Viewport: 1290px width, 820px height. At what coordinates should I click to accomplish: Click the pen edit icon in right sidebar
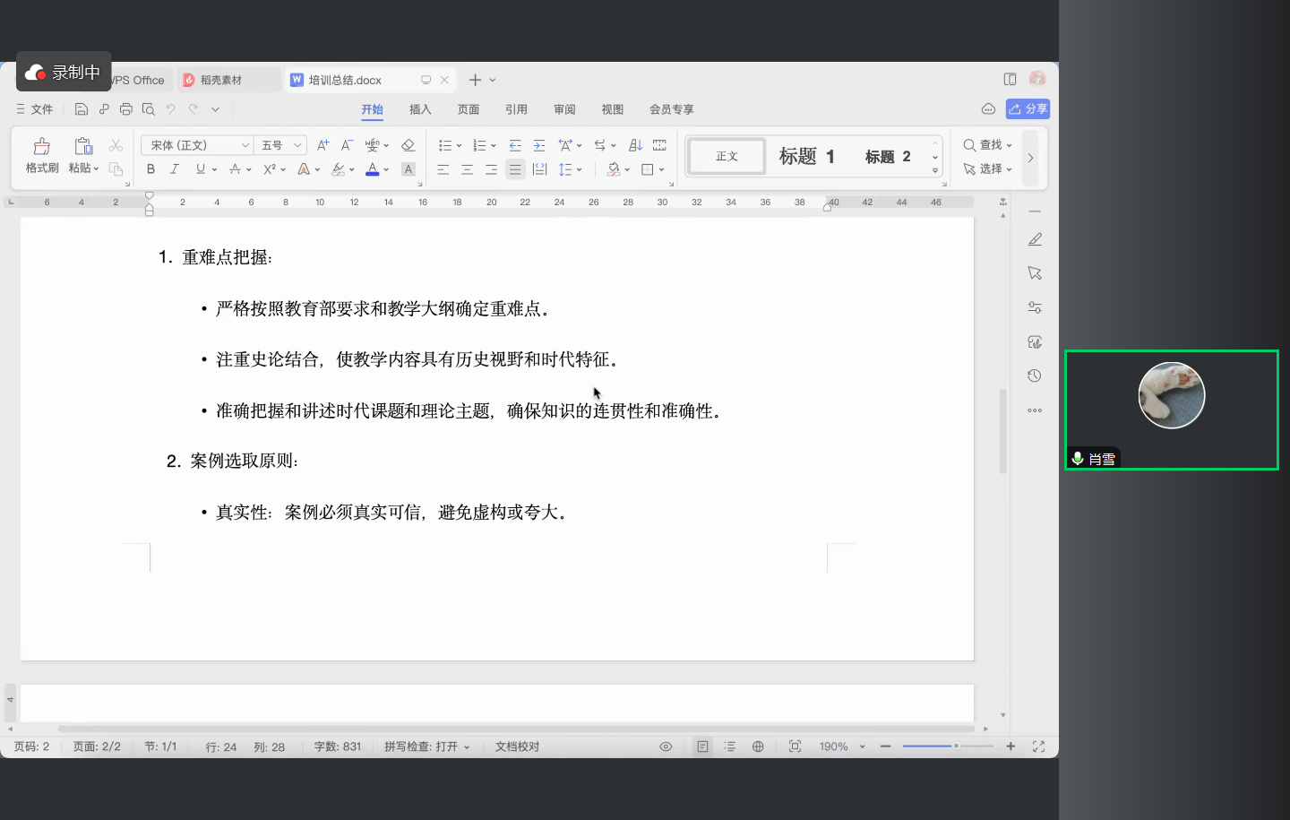pos(1035,239)
